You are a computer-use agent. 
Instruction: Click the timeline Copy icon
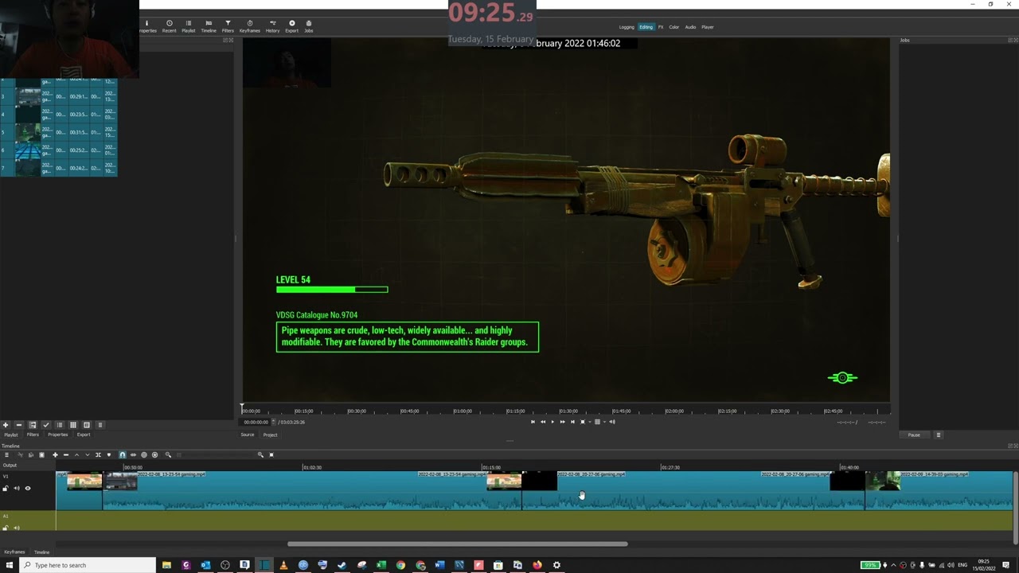30,454
